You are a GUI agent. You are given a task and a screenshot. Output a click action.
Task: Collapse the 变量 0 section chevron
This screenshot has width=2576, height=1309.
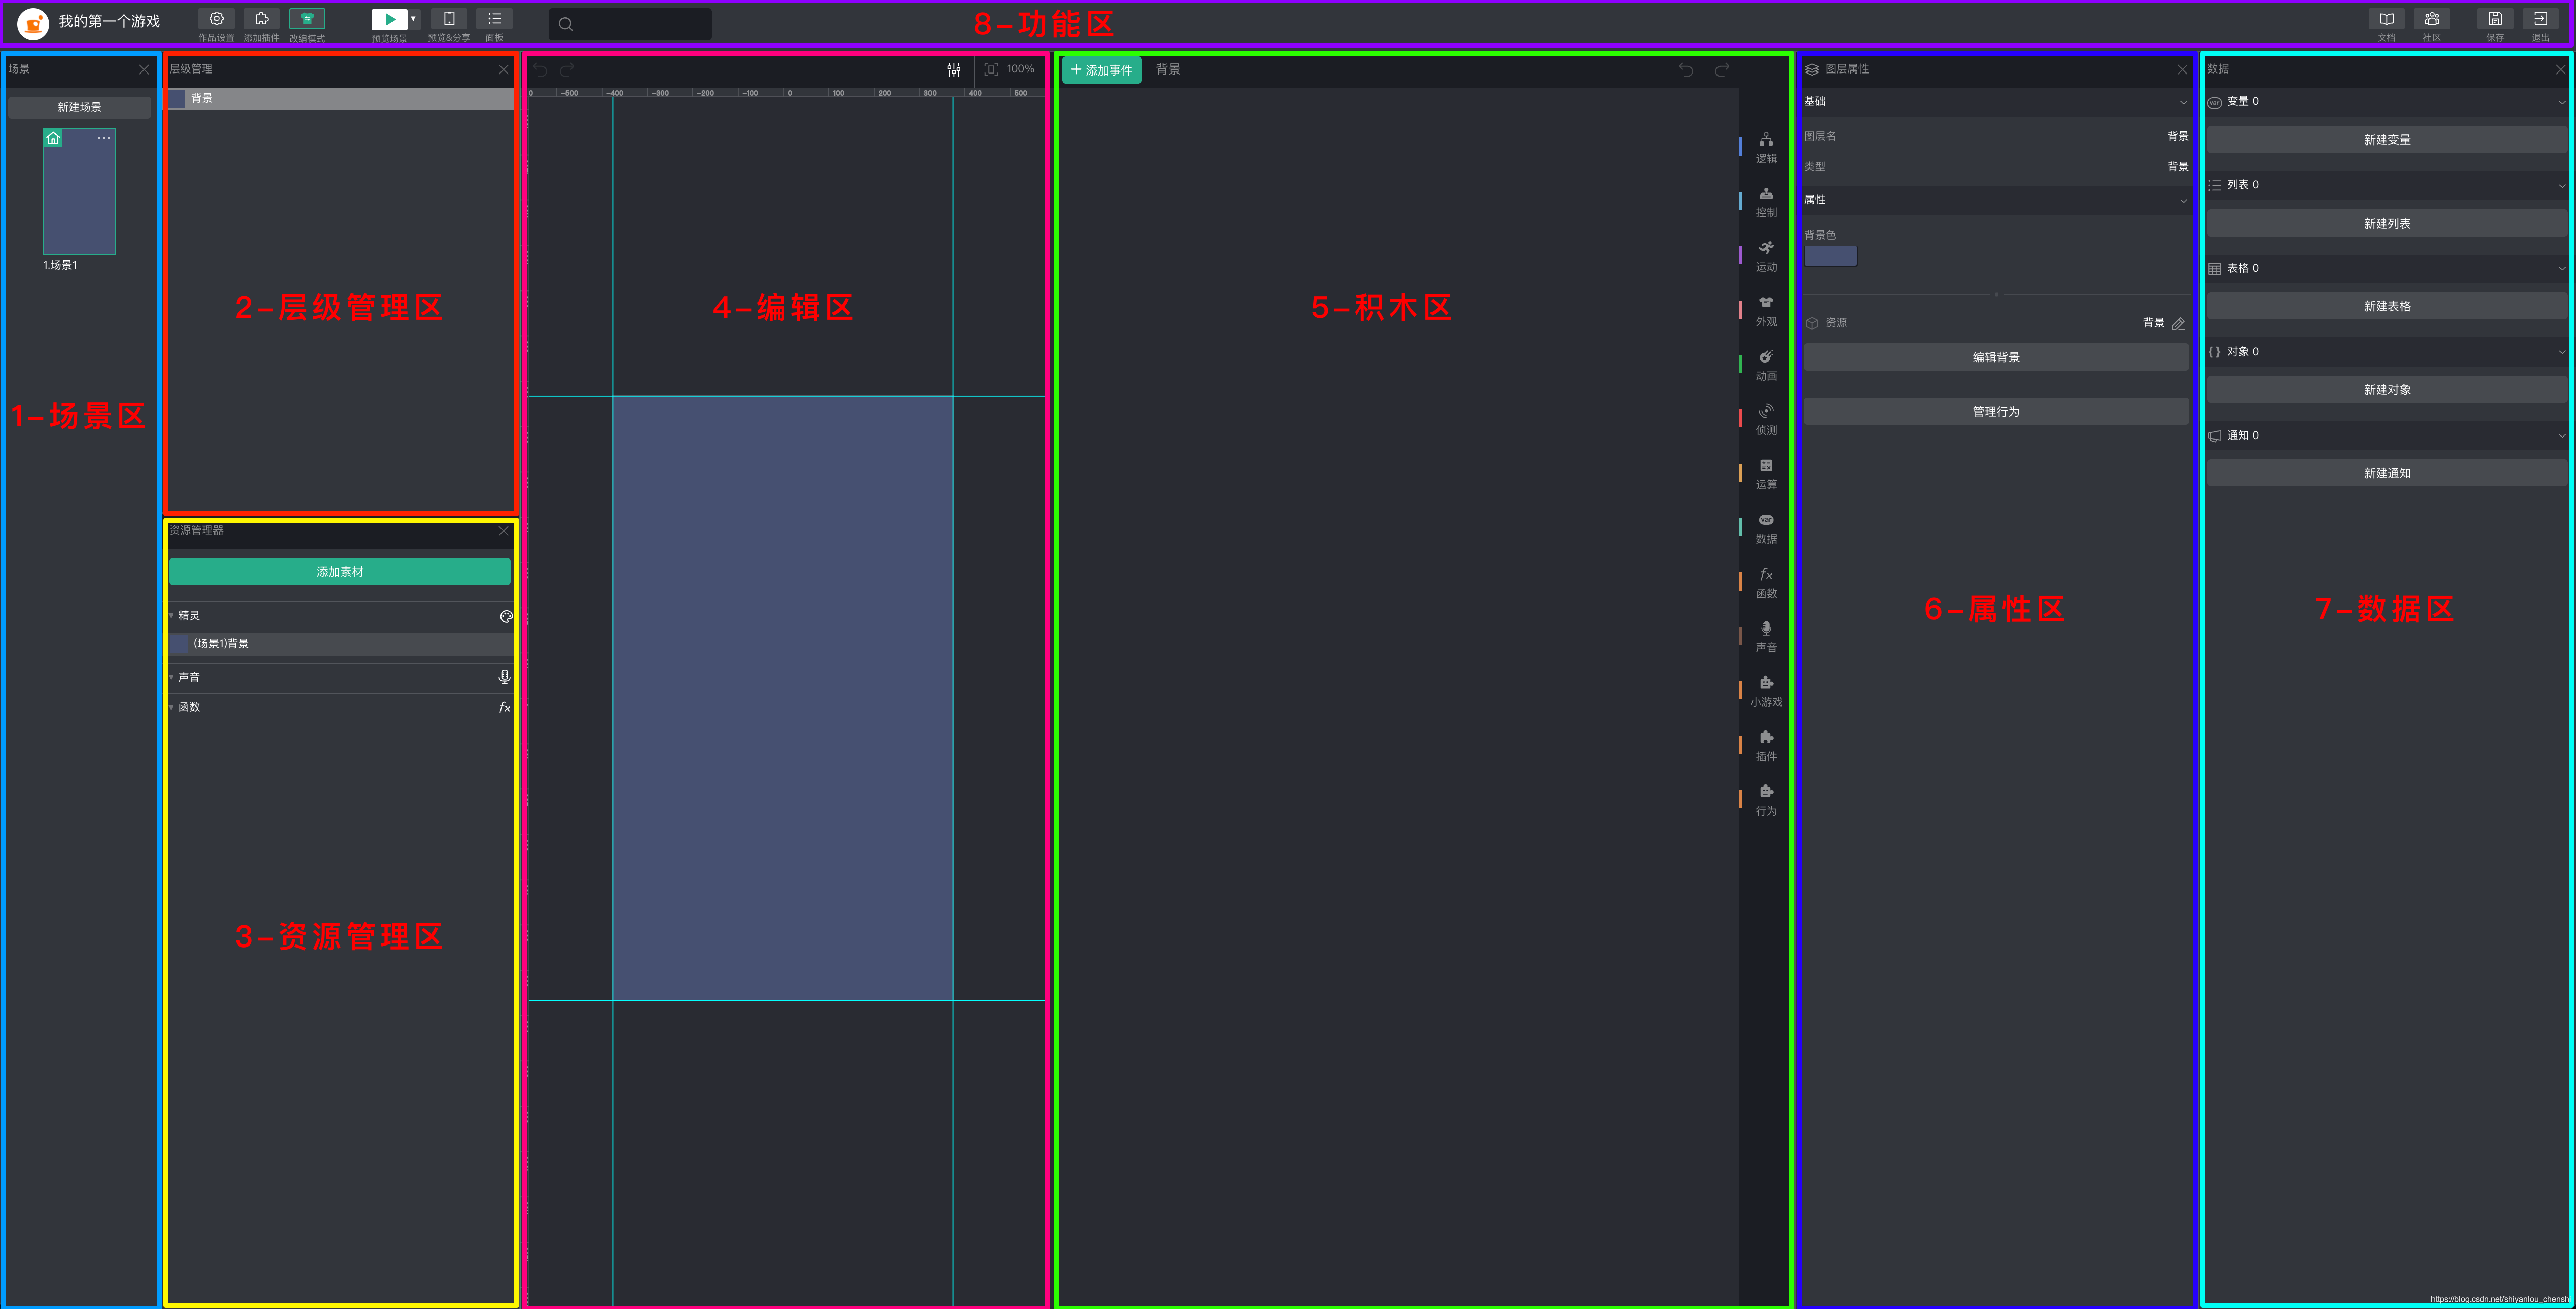point(2561,102)
